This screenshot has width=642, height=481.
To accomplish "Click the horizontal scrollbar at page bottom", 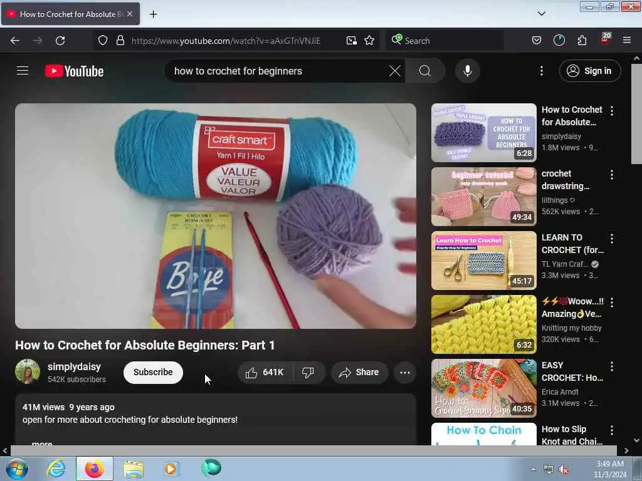I will [313, 450].
